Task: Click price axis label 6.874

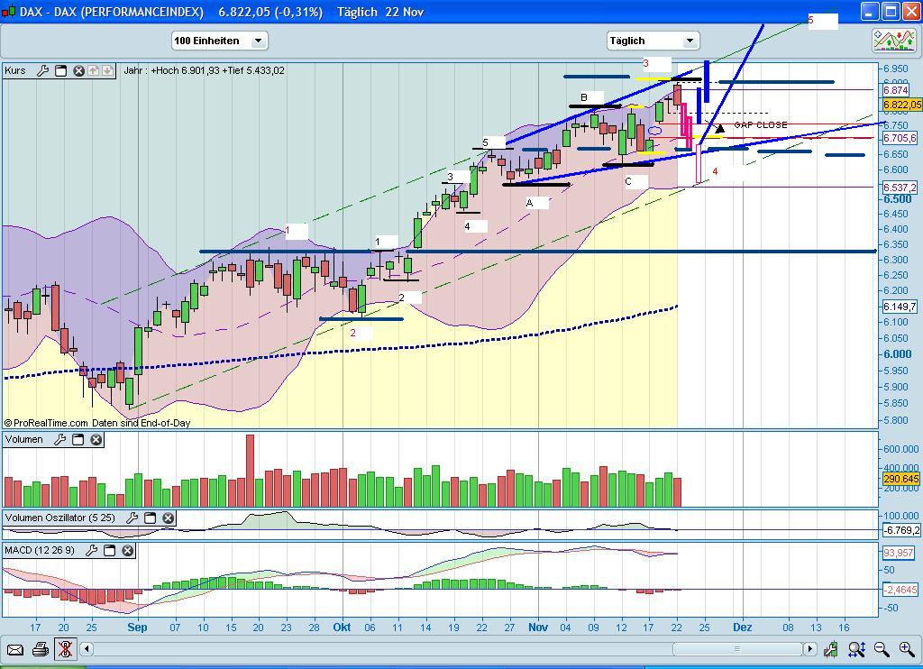Action: click(x=895, y=90)
